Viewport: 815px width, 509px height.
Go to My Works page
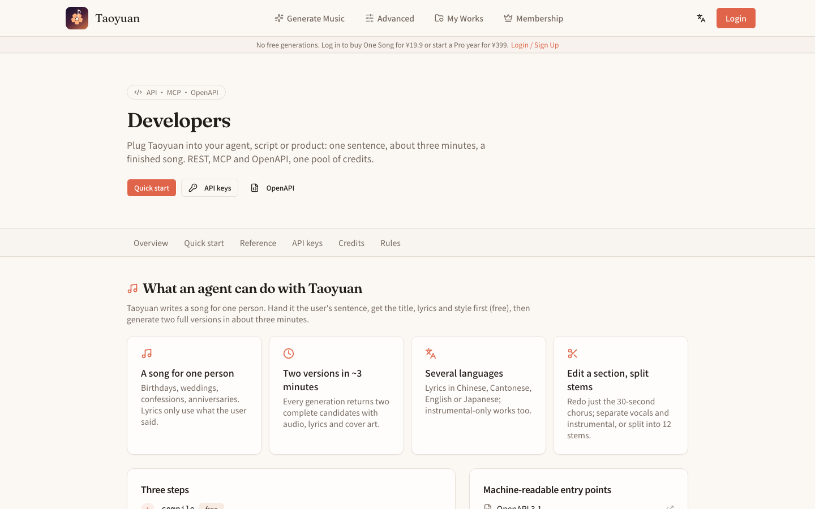(x=459, y=18)
